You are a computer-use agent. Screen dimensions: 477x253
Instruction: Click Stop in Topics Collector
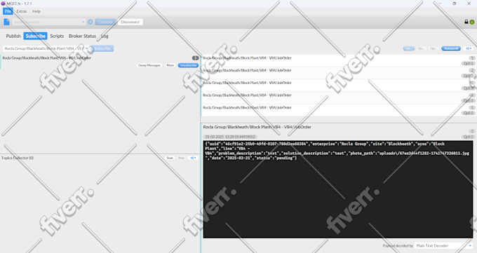(x=181, y=158)
